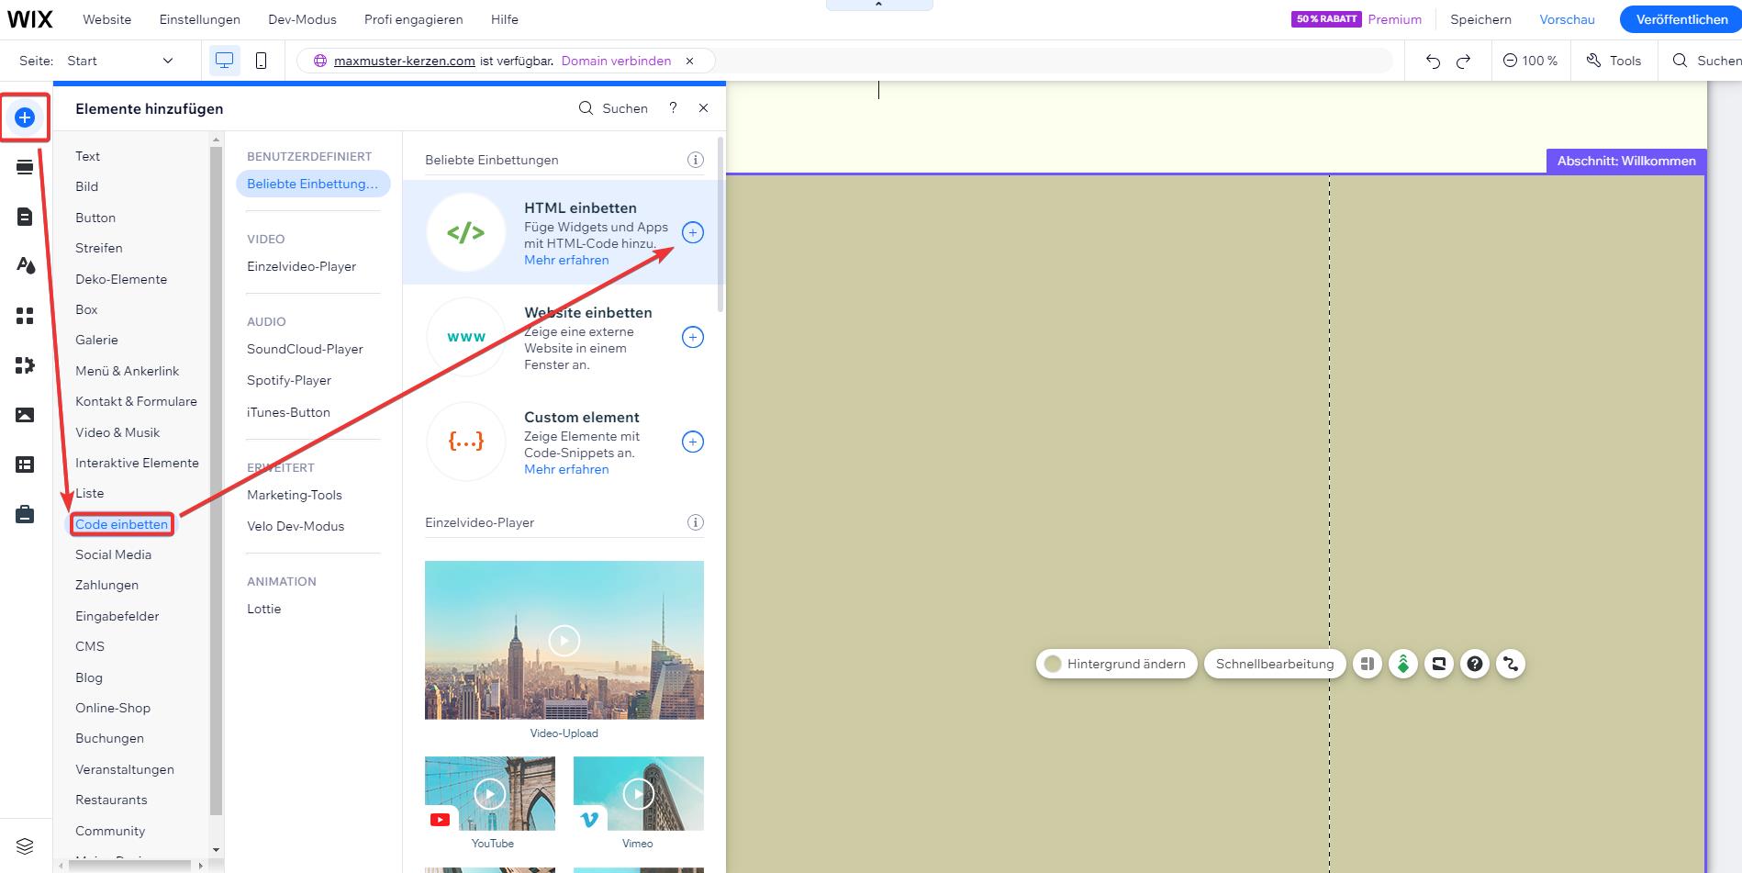Screen dimensions: 1742x873
Task: Open the 100 % zoom control
Action: (x=1530, y=61)
